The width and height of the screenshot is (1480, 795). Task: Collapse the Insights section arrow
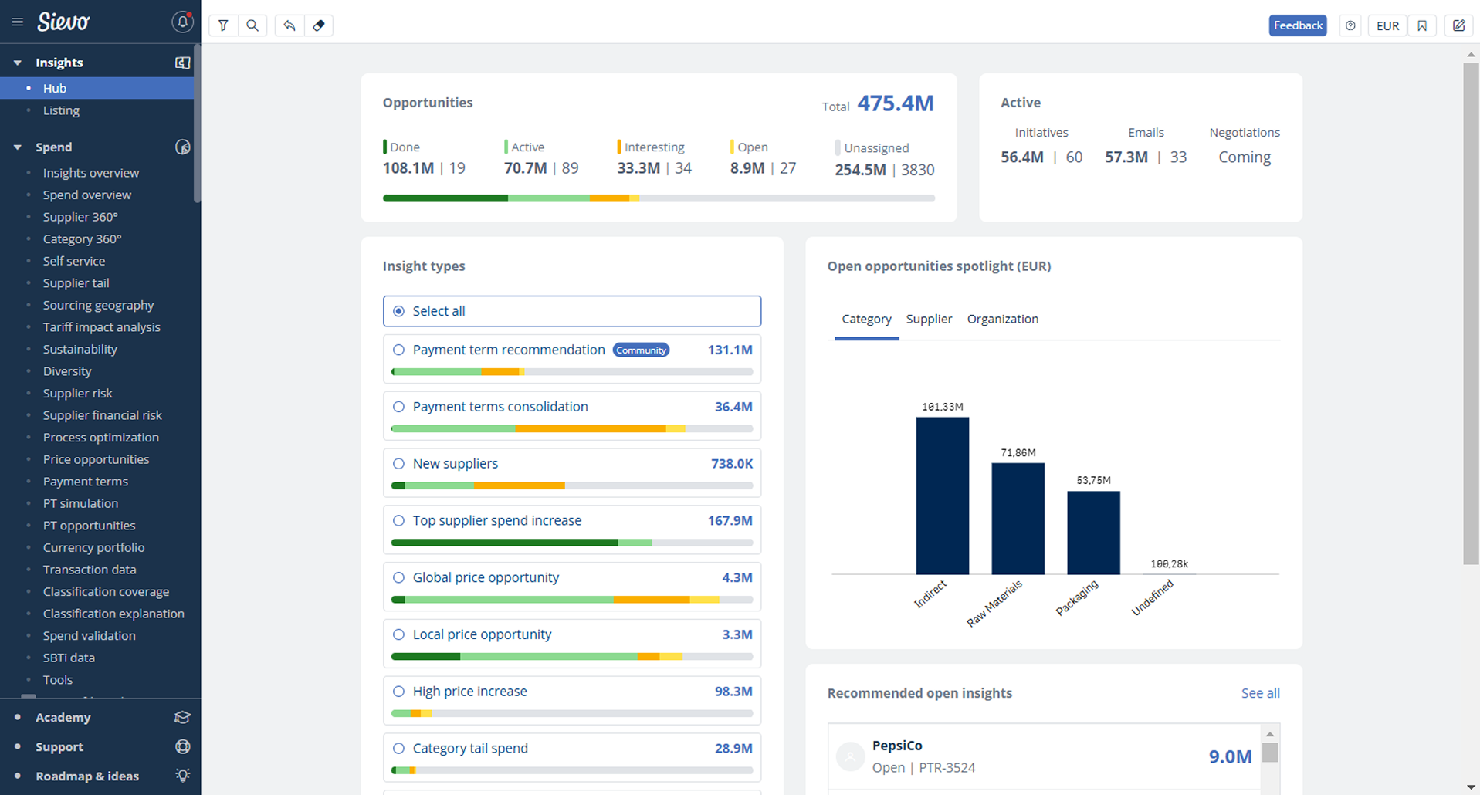[x=17, y=63]
